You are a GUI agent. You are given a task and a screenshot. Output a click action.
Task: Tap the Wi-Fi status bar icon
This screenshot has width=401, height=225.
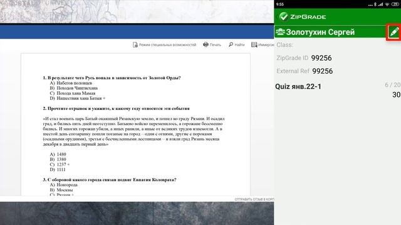tap(387, 4)
